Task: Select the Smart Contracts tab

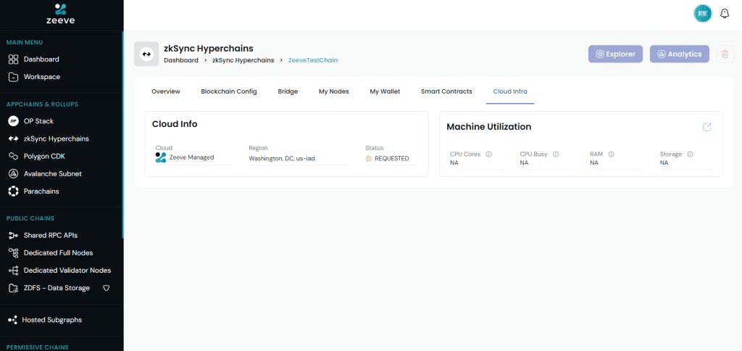Action: coord(446,91)
